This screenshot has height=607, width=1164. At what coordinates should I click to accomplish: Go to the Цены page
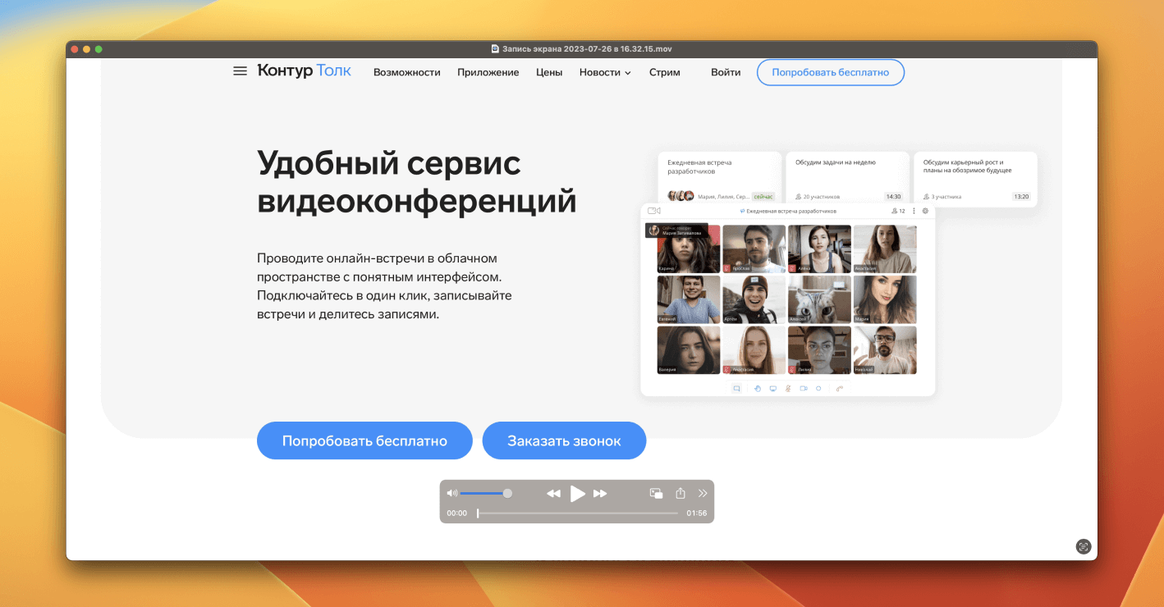(549, 72)
